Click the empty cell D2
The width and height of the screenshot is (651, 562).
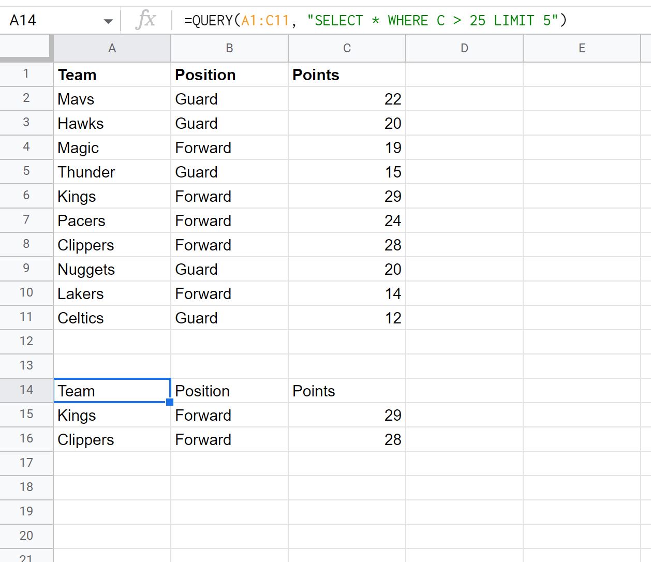464,99
